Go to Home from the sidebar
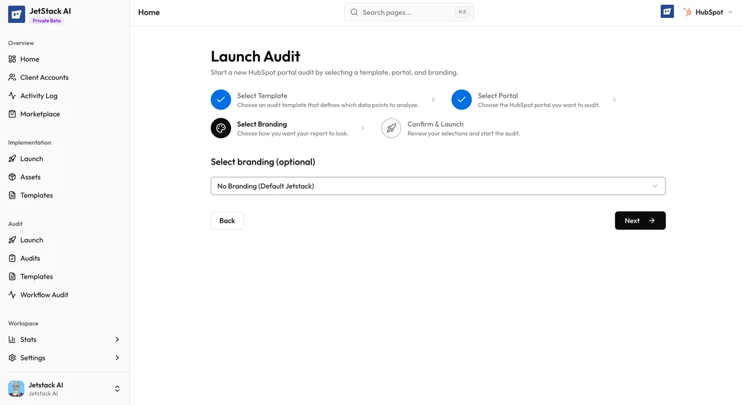The height and width of the screenshot is (405, 743). coord(30,59)
